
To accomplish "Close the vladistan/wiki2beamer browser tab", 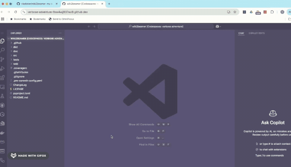I will click(57, 4).
